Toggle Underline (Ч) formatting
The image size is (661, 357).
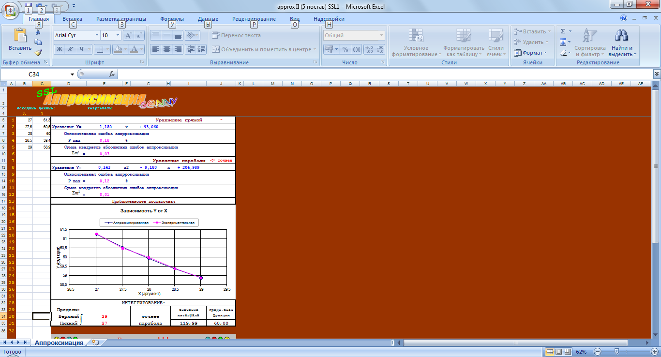click(x=82, y=49)
